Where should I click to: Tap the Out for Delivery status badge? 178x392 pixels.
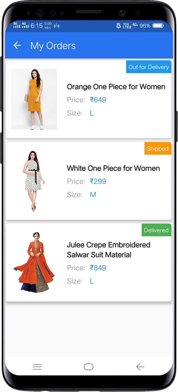click(x=149, y=67)
